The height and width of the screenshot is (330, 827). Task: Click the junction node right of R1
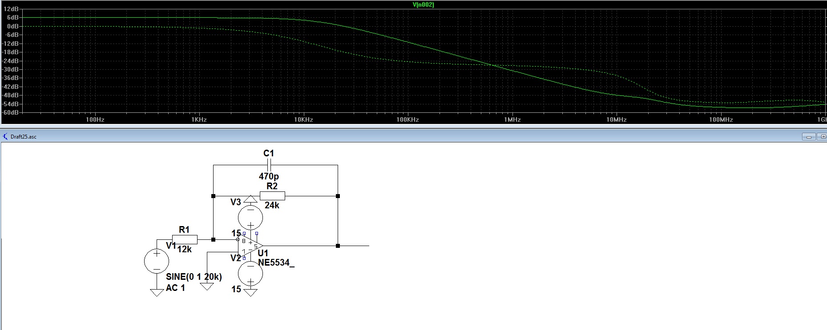point(213,239)
